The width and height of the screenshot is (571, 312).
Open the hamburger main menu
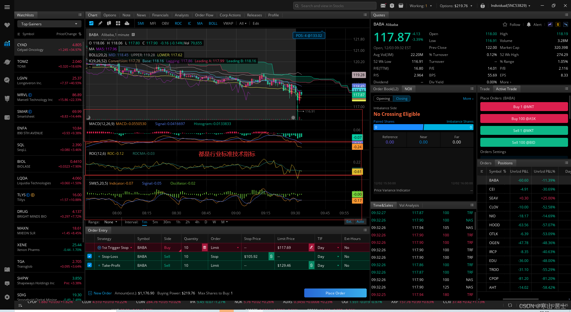click(7, 7)
